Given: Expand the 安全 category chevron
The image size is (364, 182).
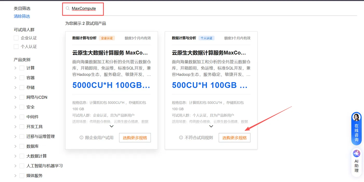Looking at the screenshot, I should coord(15,107).
